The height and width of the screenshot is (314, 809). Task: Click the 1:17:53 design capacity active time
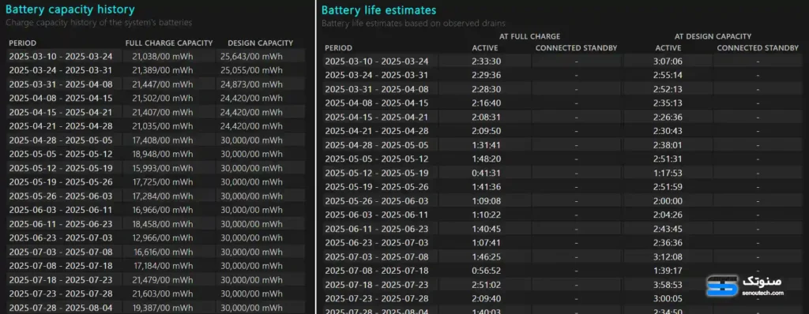[668, 173]
